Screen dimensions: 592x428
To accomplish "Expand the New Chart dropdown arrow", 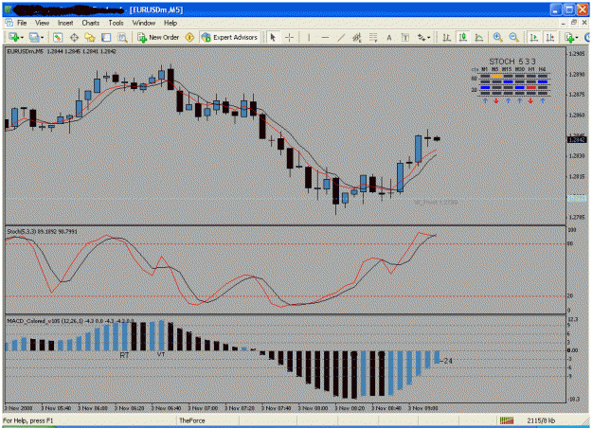I will pyautogui.click(x=23, y=37).
